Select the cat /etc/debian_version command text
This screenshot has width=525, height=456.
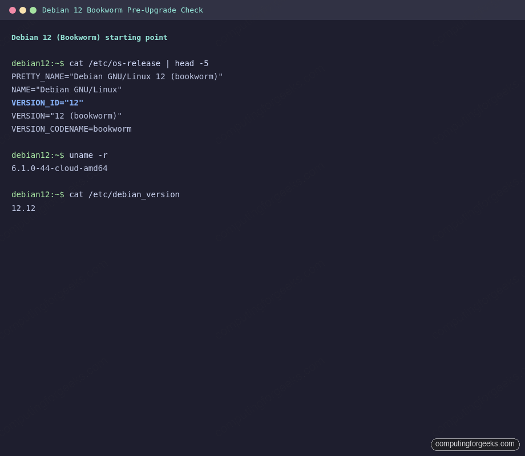click(124, 194)
